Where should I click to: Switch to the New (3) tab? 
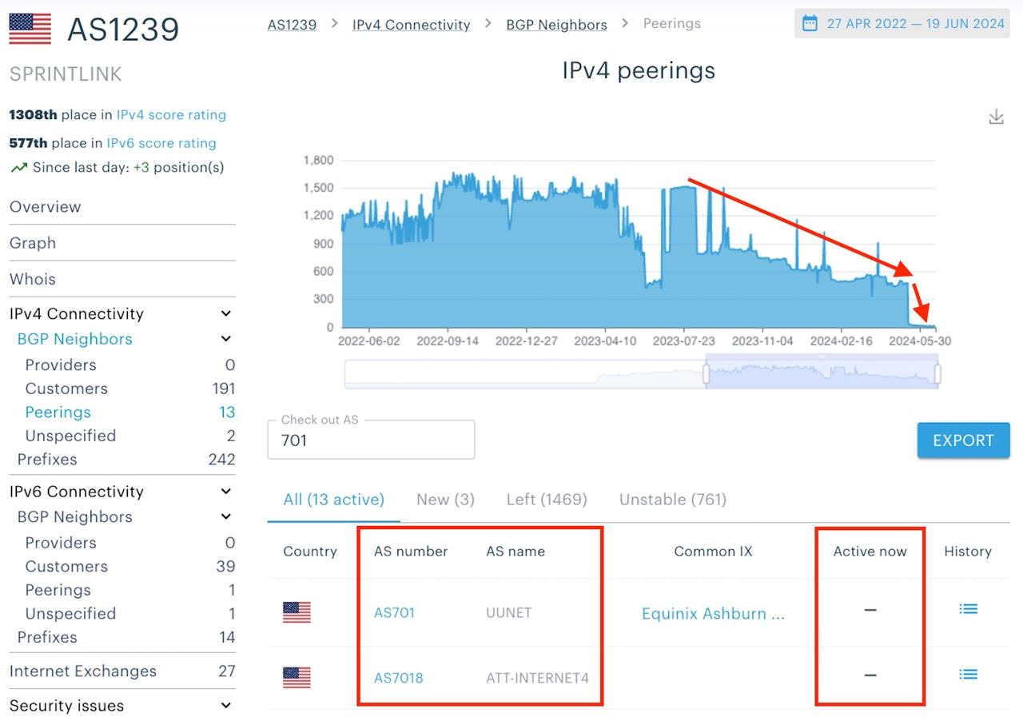tap(445, 500)
